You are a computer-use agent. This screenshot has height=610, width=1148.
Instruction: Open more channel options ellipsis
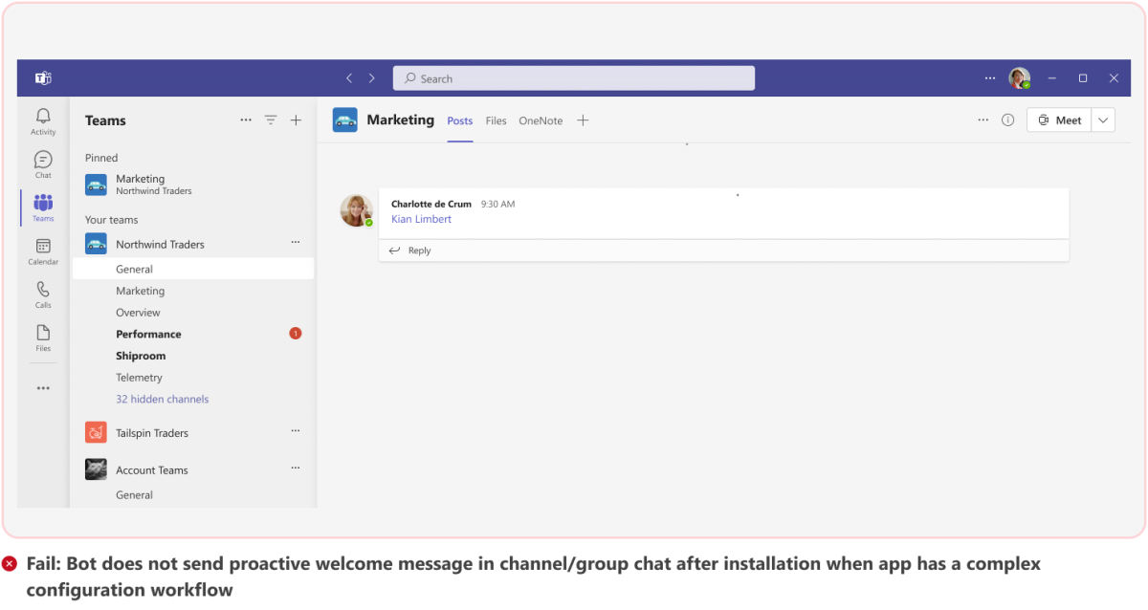point(982,120)
